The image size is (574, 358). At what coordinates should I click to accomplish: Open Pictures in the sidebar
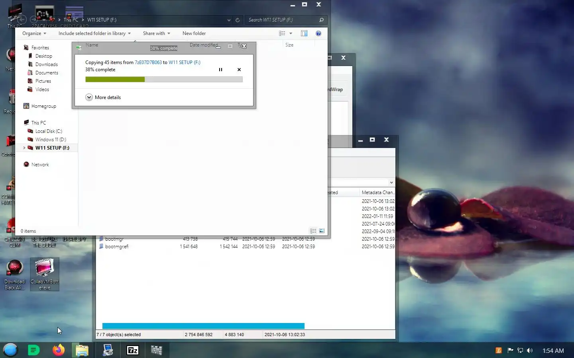click(39, 81)
